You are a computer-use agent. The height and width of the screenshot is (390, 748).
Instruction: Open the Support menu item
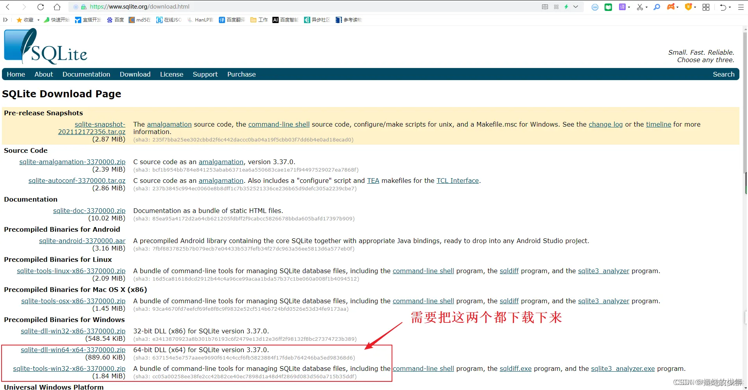(205, 74)
